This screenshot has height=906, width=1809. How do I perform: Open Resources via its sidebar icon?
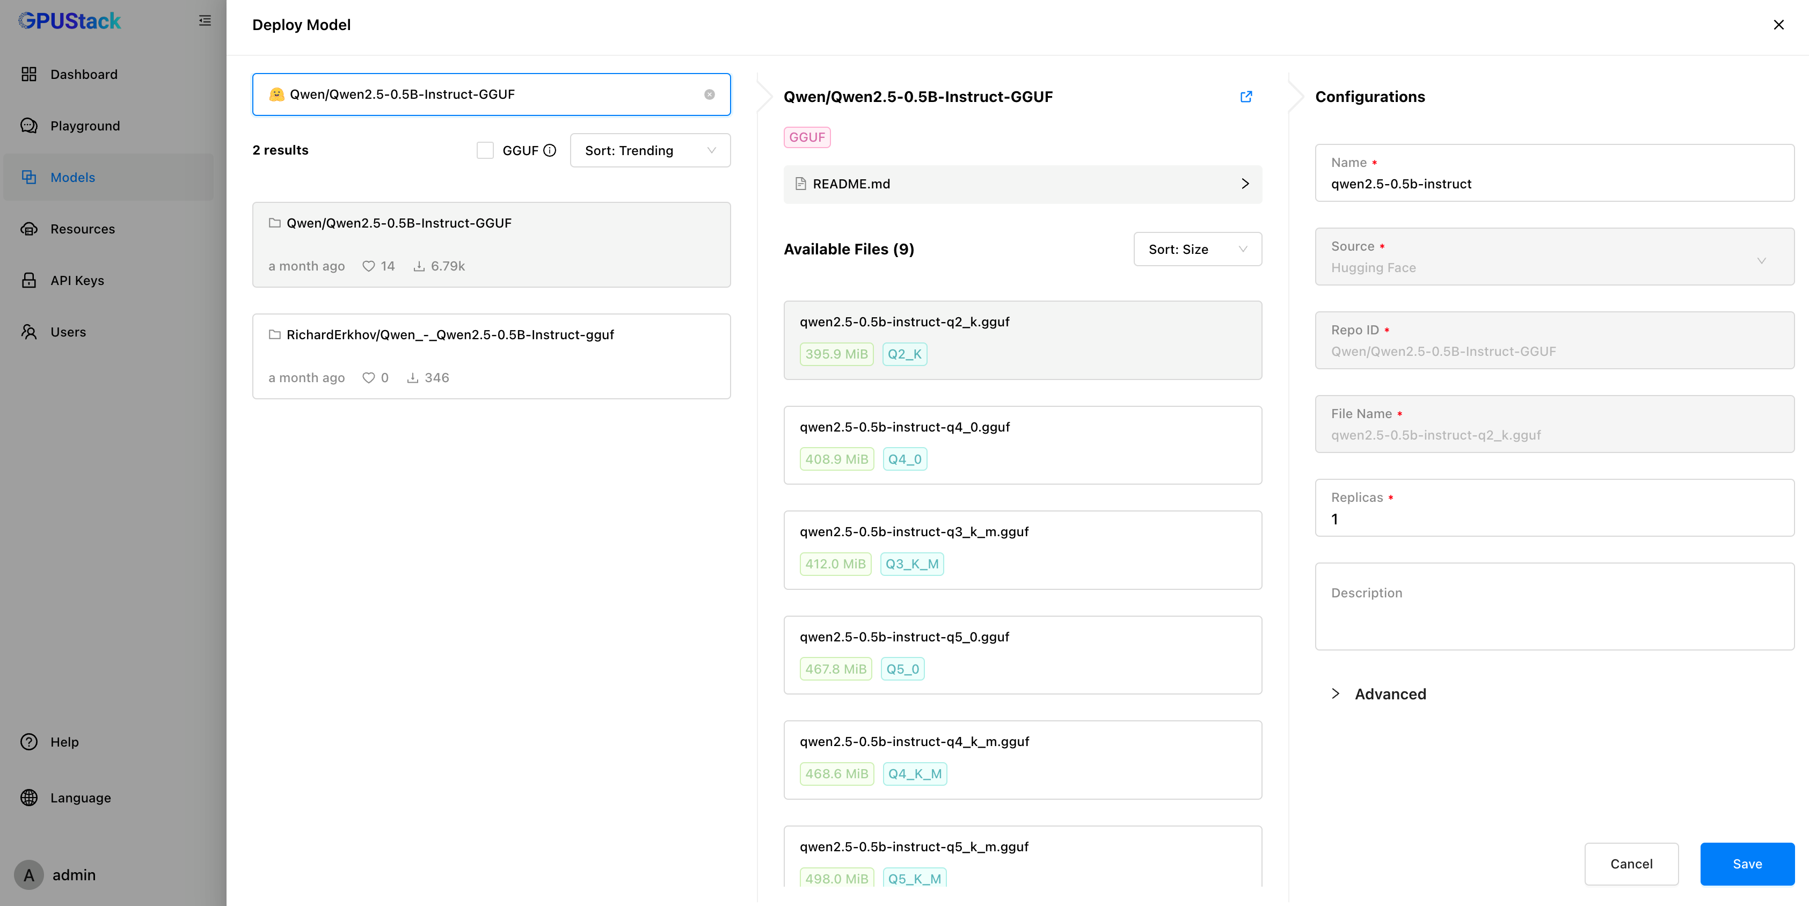(x=29, y=228)
